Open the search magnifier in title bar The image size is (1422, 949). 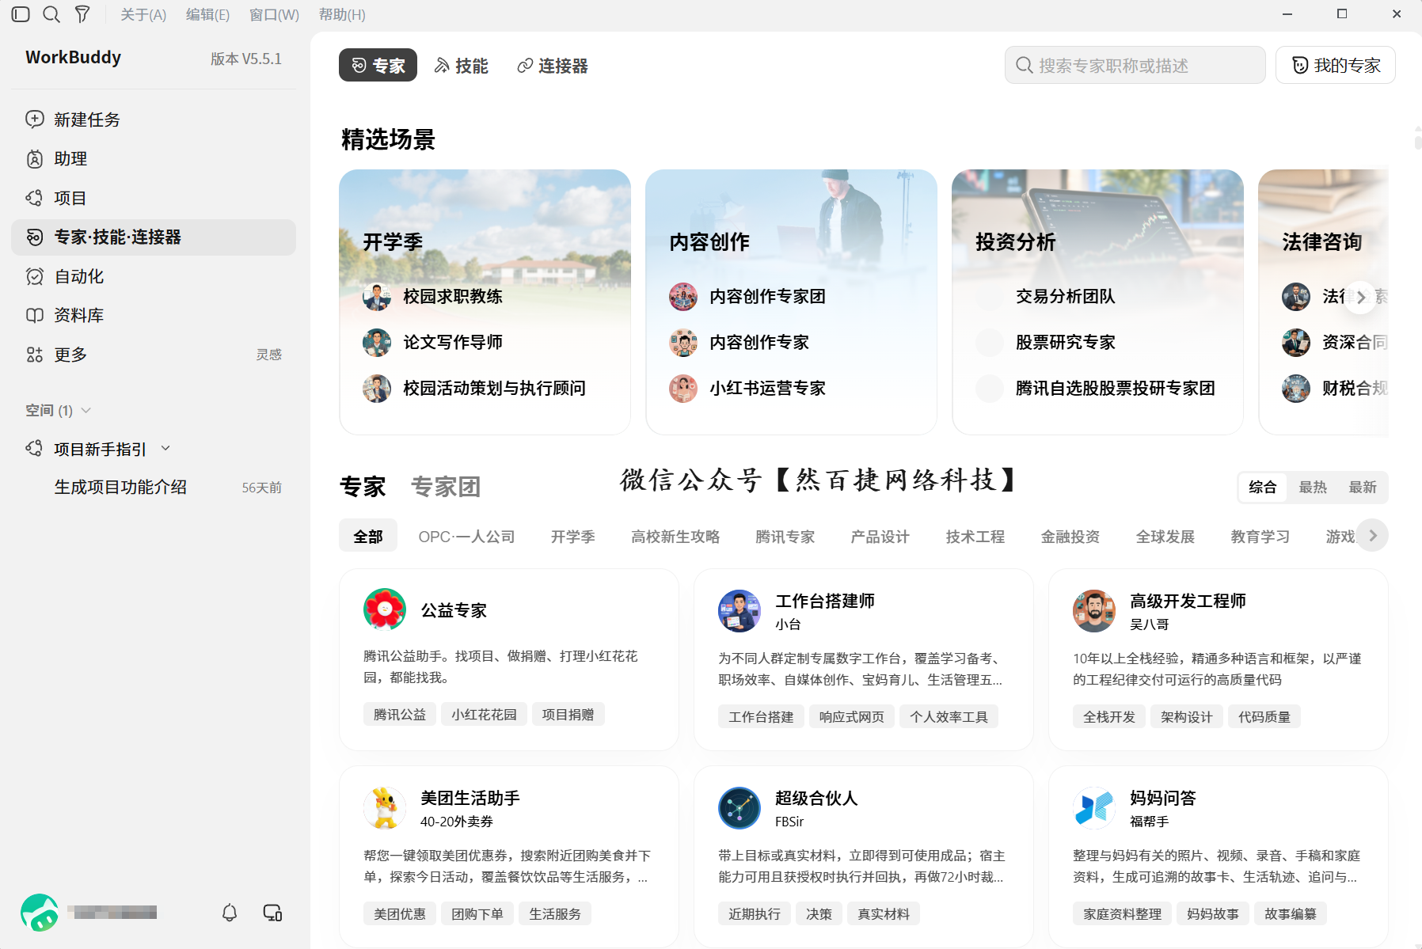51,14
